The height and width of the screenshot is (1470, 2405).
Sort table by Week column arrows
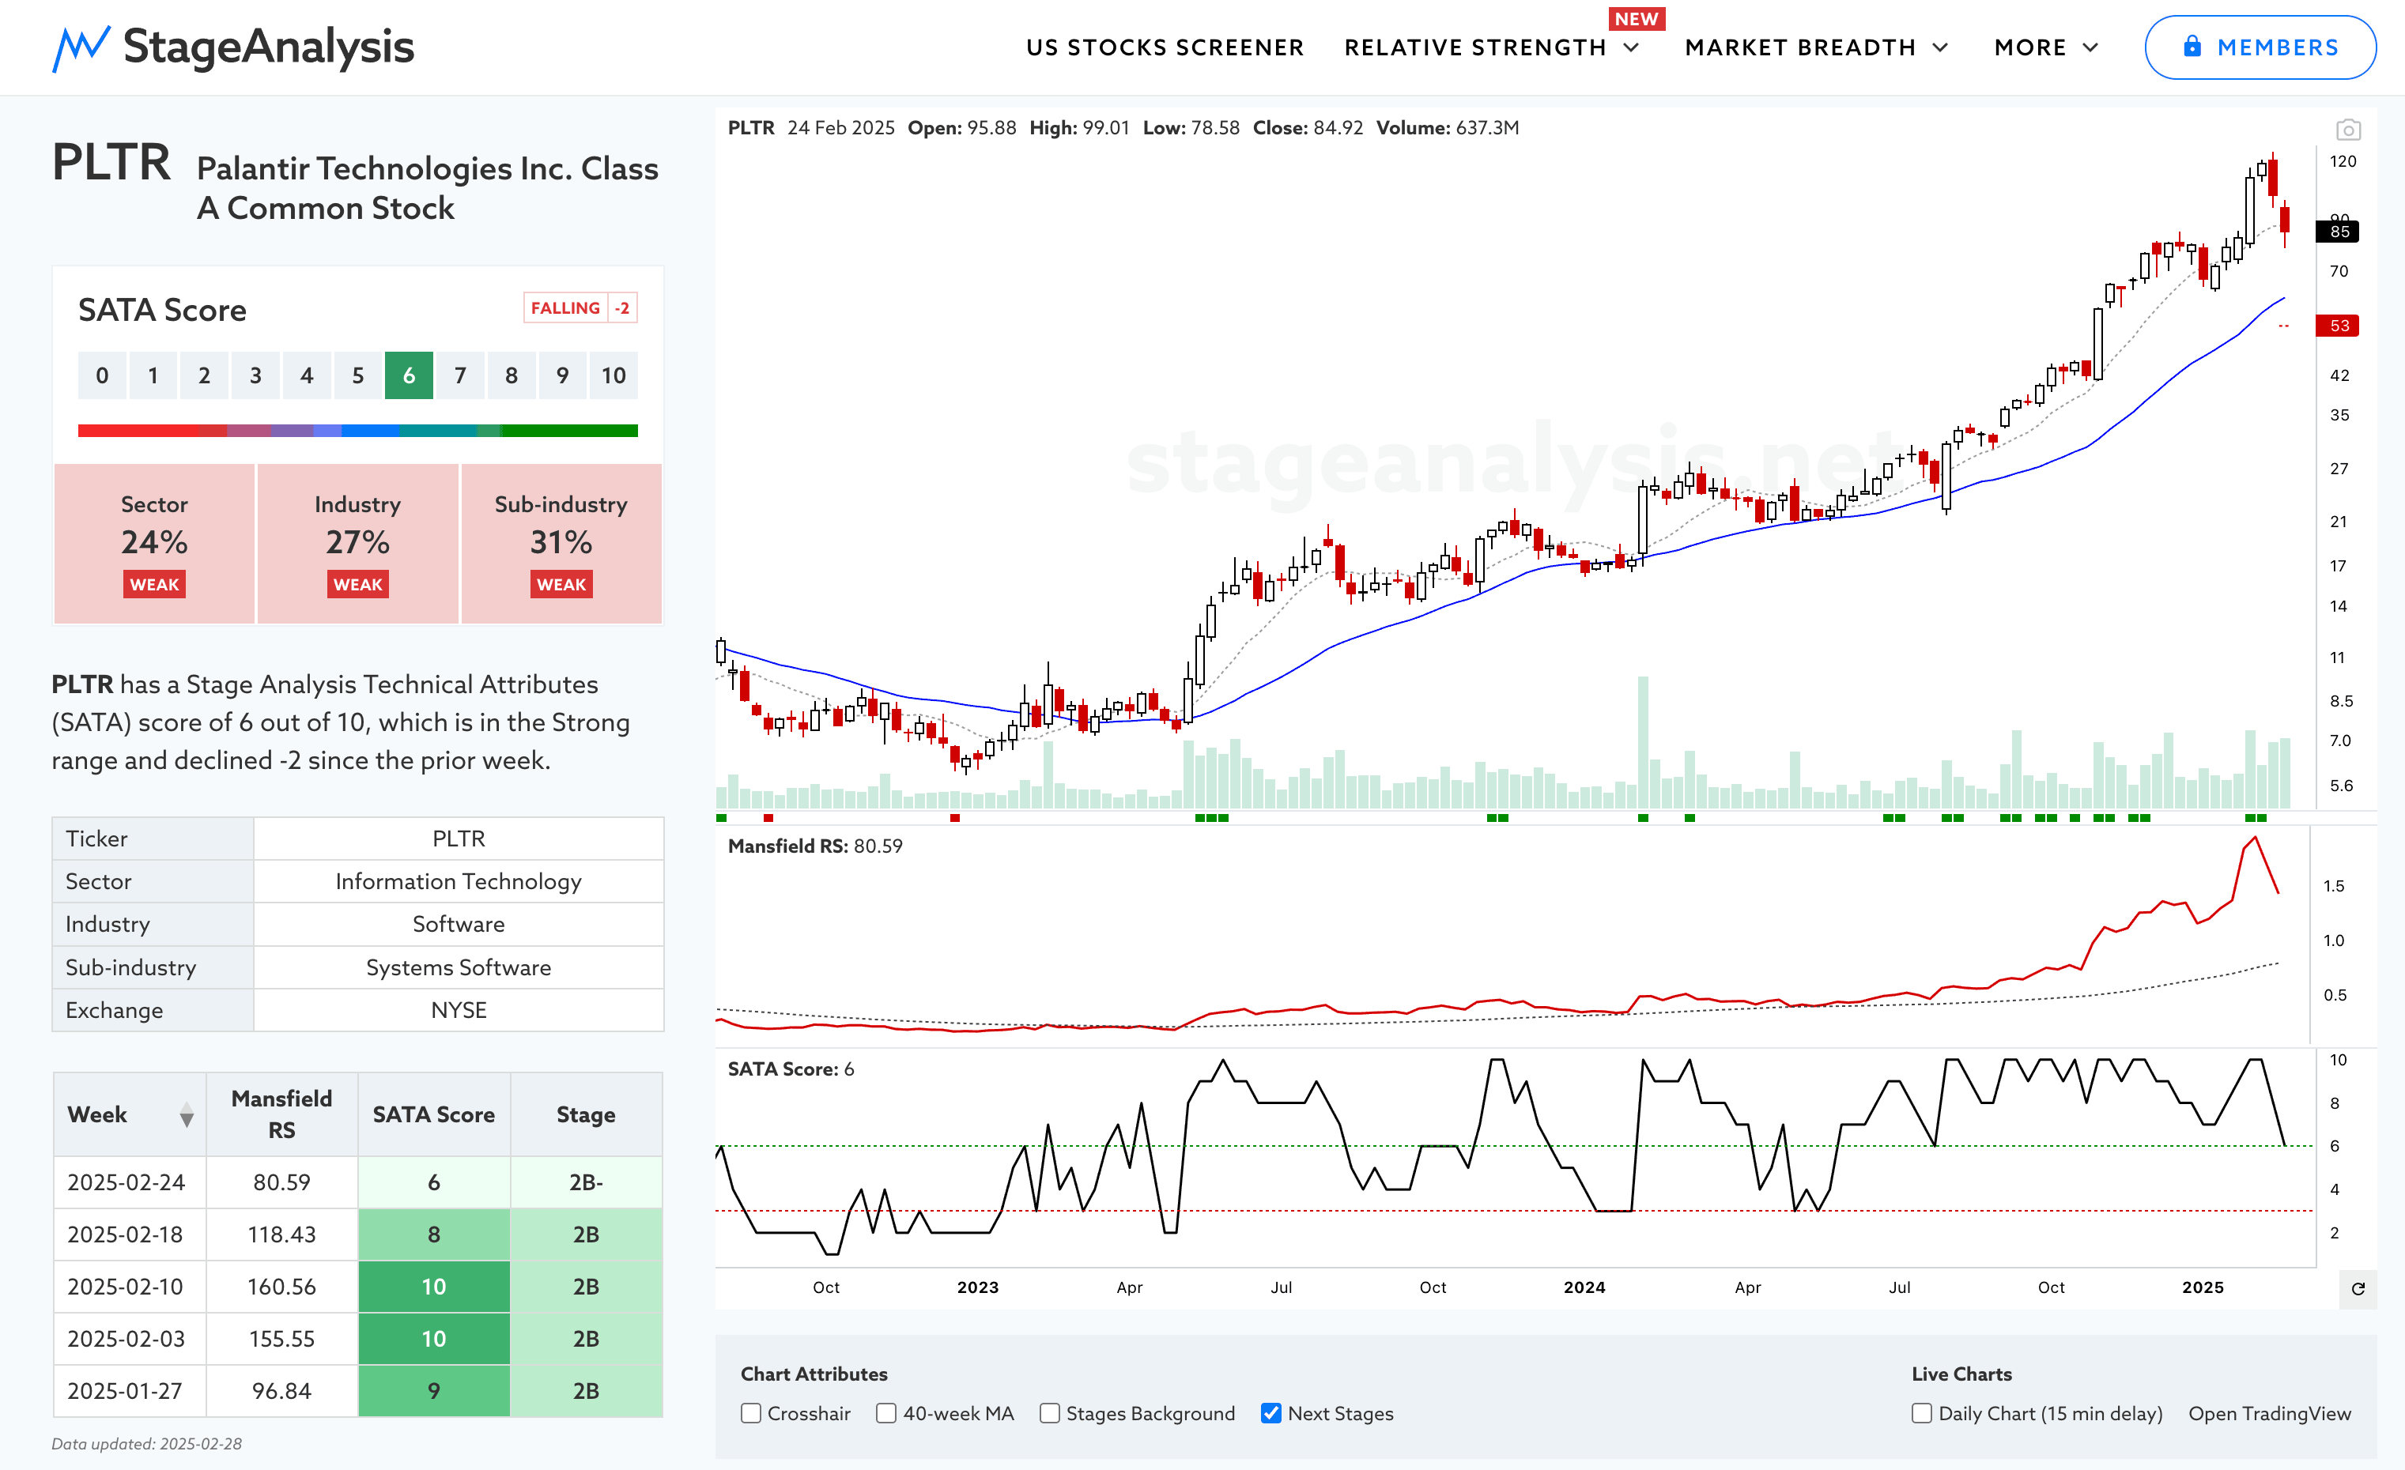(x=187, y=1115)
